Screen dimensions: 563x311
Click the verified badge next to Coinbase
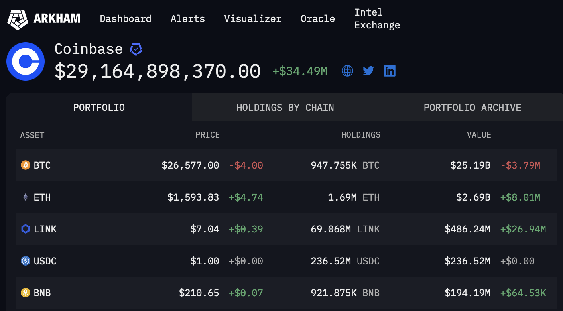[x=136, y=49]
